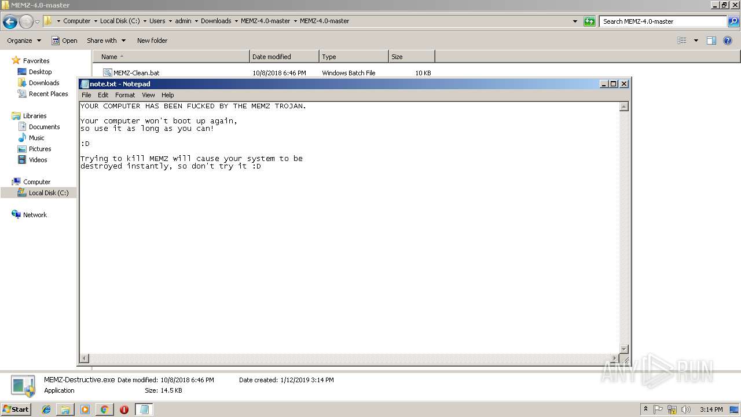Sort by the Name column header
Screen dimensions: 741x417
coord(171,57)
